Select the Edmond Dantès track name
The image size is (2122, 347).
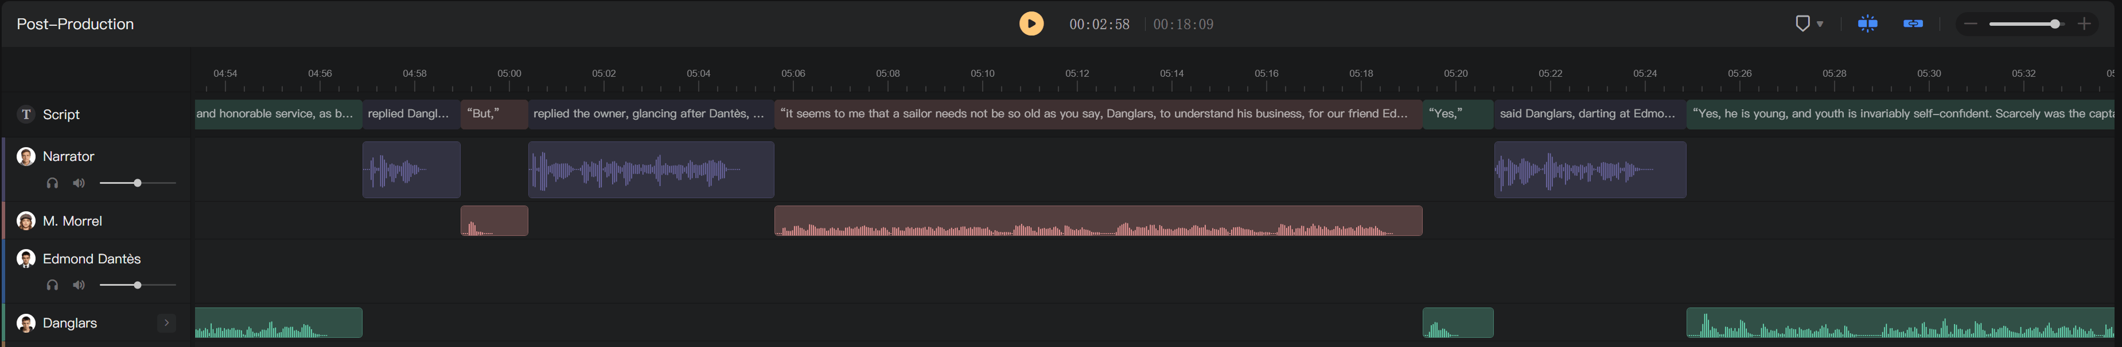coord(91,259)
